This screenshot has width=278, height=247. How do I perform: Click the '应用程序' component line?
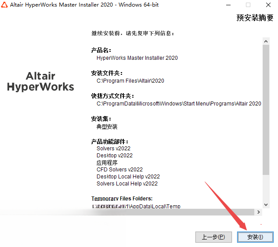[x=107, y=163]
